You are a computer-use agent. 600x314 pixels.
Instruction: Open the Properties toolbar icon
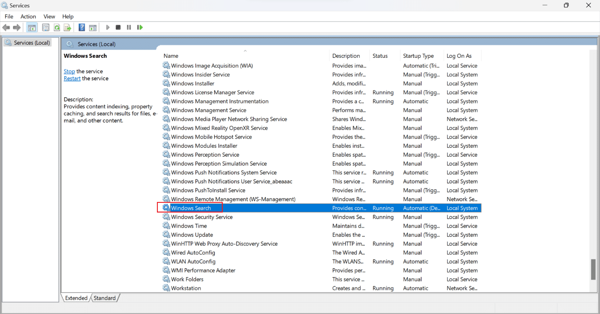click(46, 27)
